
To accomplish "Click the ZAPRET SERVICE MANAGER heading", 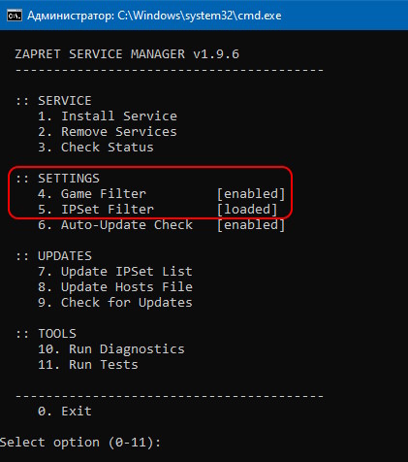I will (127, 54).
